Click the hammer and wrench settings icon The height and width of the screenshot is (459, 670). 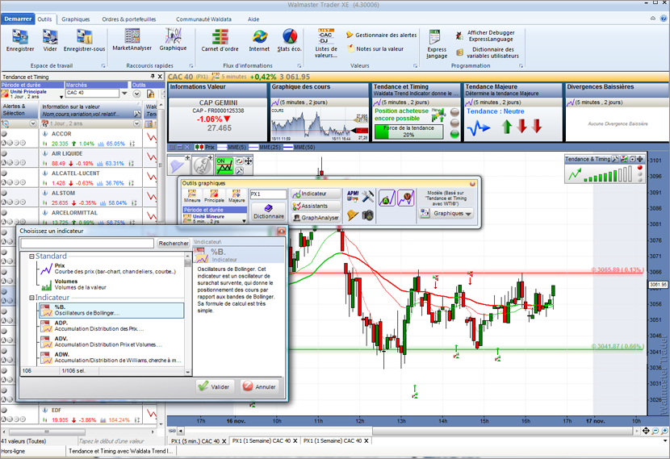click(x=368, y=196)
